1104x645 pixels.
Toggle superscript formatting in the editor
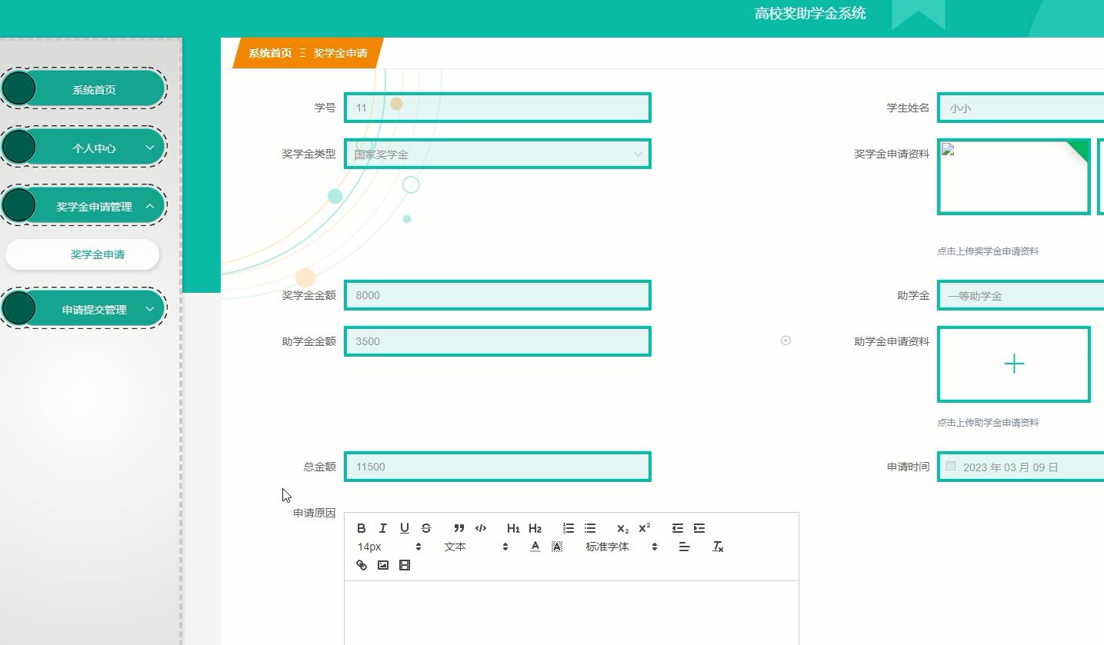tap(643, 528)
